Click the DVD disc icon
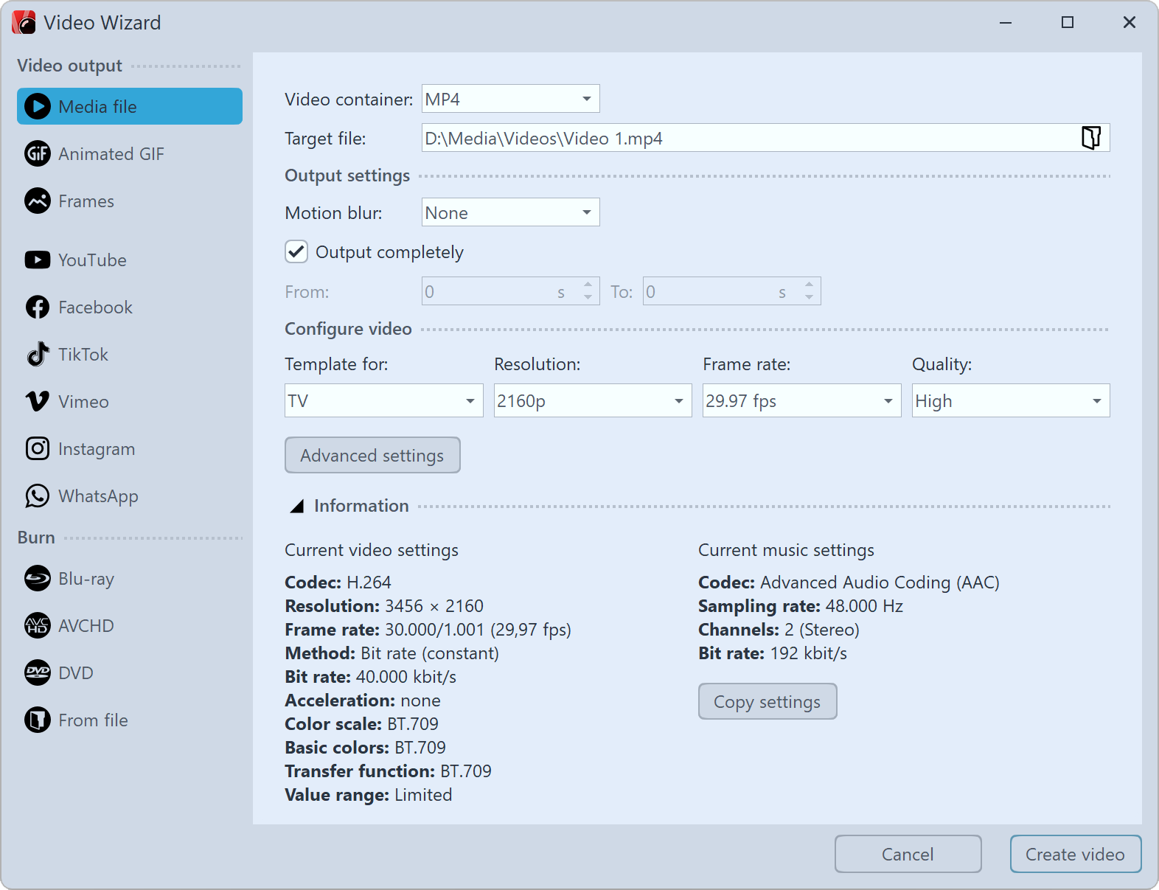This screenshot has height=890, width=1159. (x=38, y=673)
